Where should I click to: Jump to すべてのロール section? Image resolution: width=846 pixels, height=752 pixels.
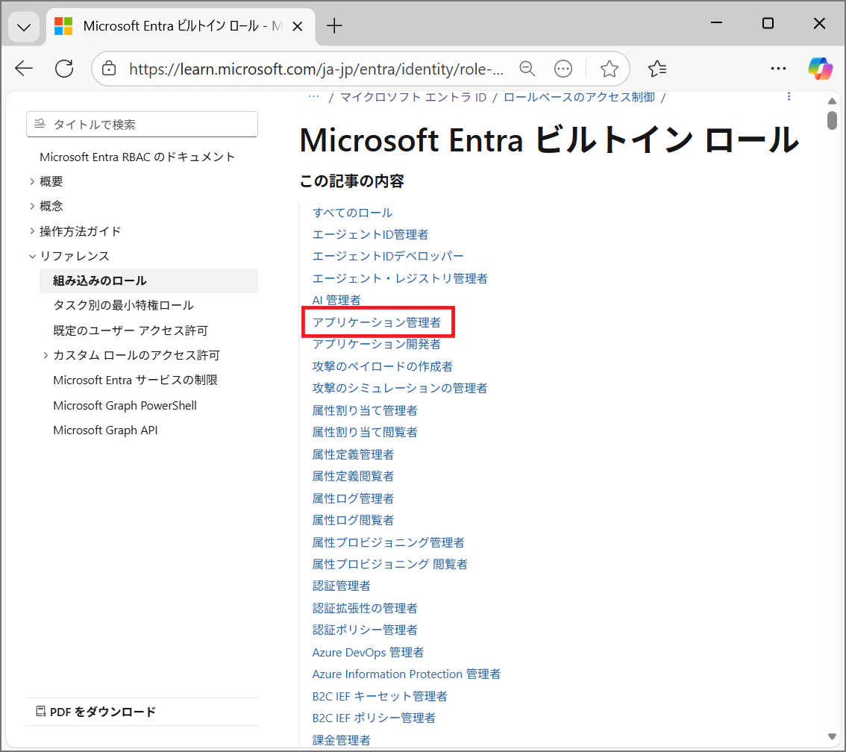coord(352,213)
